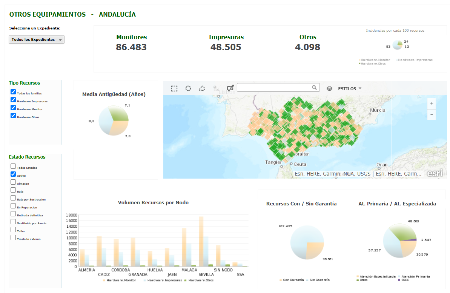Click the SSCC legend entry
The height and width of the screenshot is (293, 450).
[x=403, y=280]
